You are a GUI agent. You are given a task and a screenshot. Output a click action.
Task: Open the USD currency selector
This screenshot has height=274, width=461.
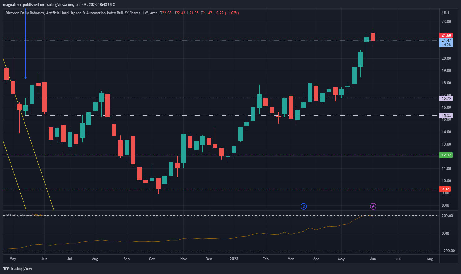point(446,13)
